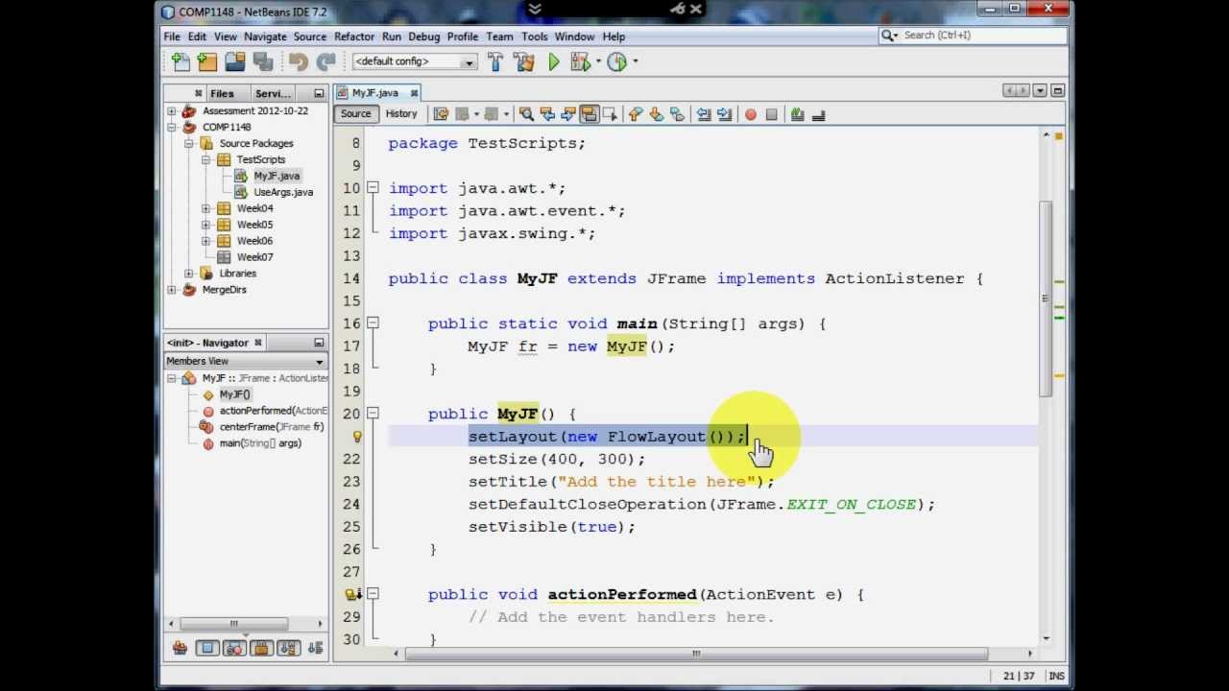Viewport: 1229px width, 691px height.
Task: Click the Redo arrow icon
Action: 325,61
